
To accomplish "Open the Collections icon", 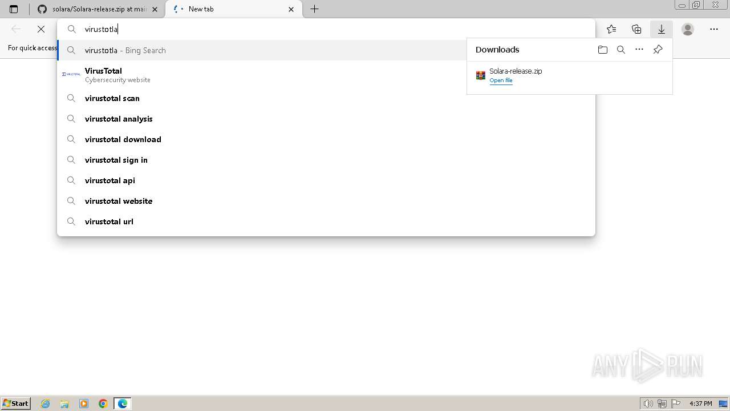I will click(636, 29).
